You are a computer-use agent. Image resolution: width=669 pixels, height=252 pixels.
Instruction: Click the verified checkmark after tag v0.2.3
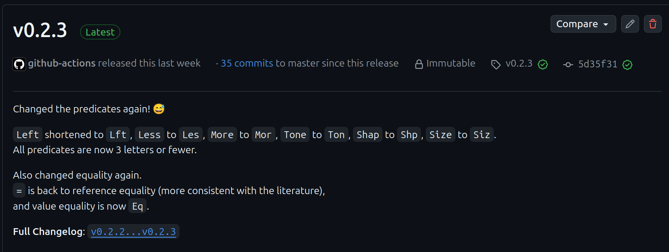pyautogui.click(x=543, y=64)
